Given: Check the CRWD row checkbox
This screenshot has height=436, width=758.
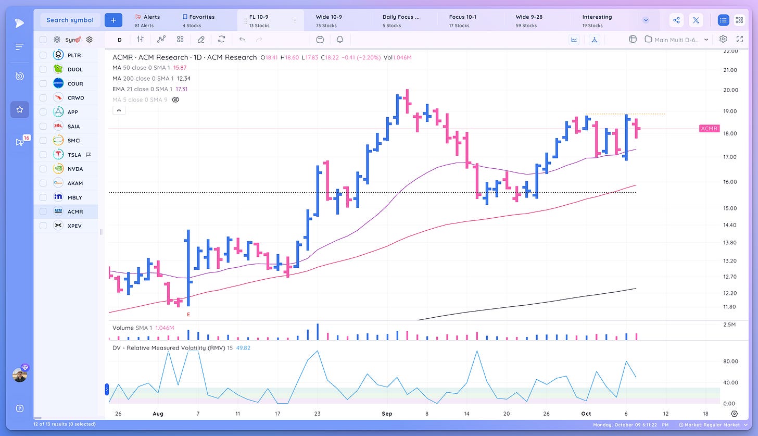Looking at the screenshot, I should [x=43, y=97].
